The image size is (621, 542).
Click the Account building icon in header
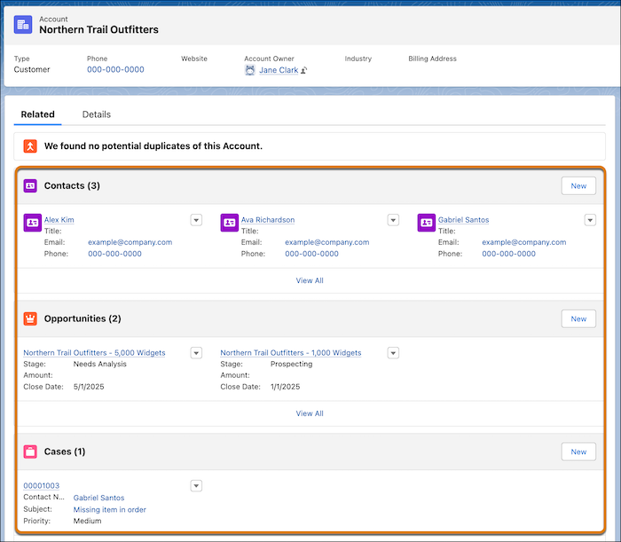pos(23,24)
